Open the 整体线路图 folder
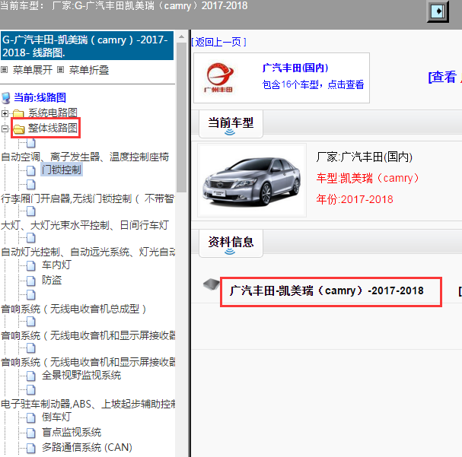 pos(53,128)
